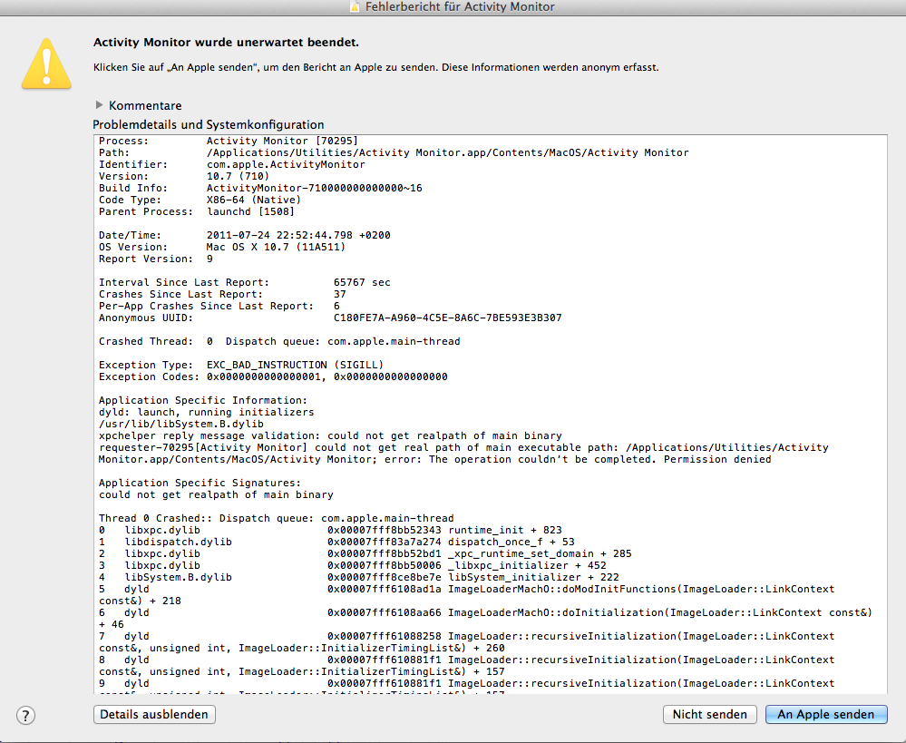Click the Anonymous UUID value

(447, 318)
